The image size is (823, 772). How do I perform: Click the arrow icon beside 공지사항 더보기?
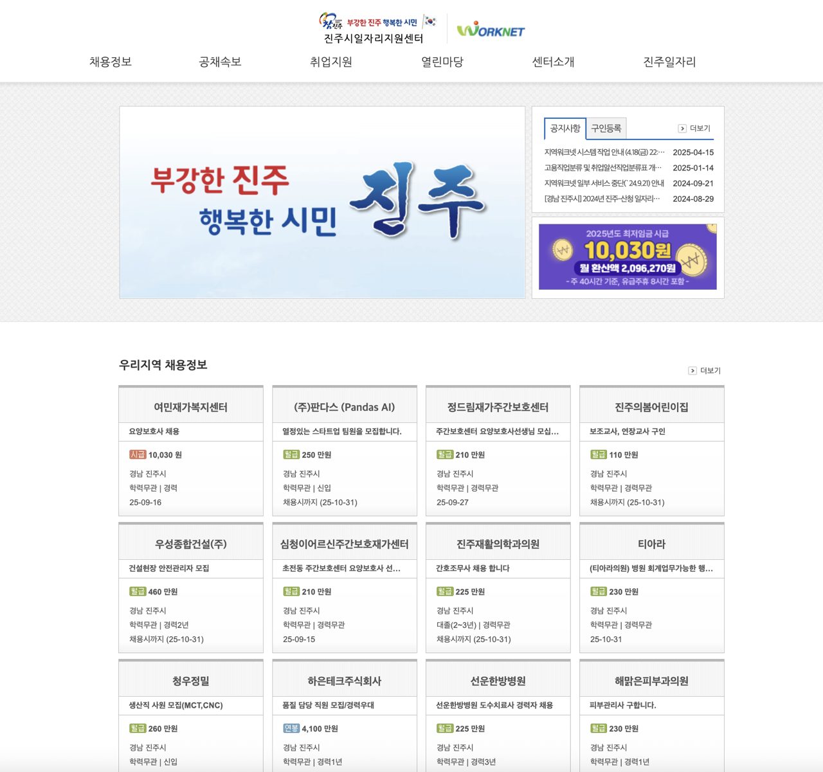(x=682, y=128)
